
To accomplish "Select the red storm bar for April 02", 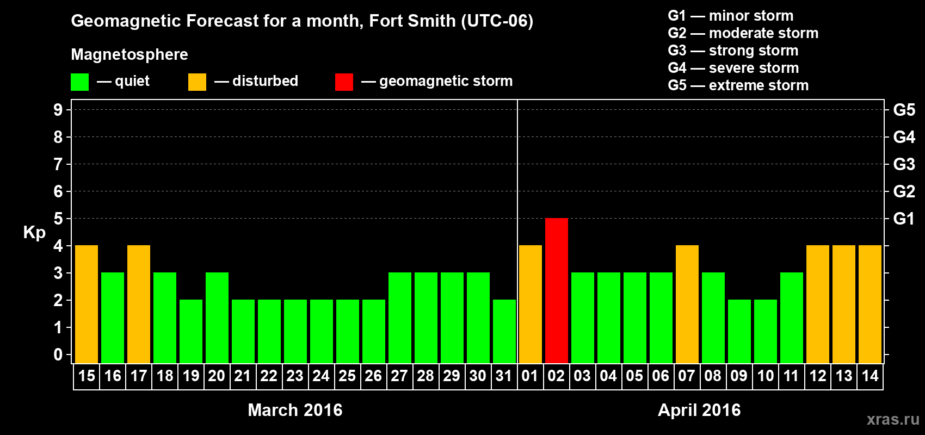I will (x=557, y=290).
